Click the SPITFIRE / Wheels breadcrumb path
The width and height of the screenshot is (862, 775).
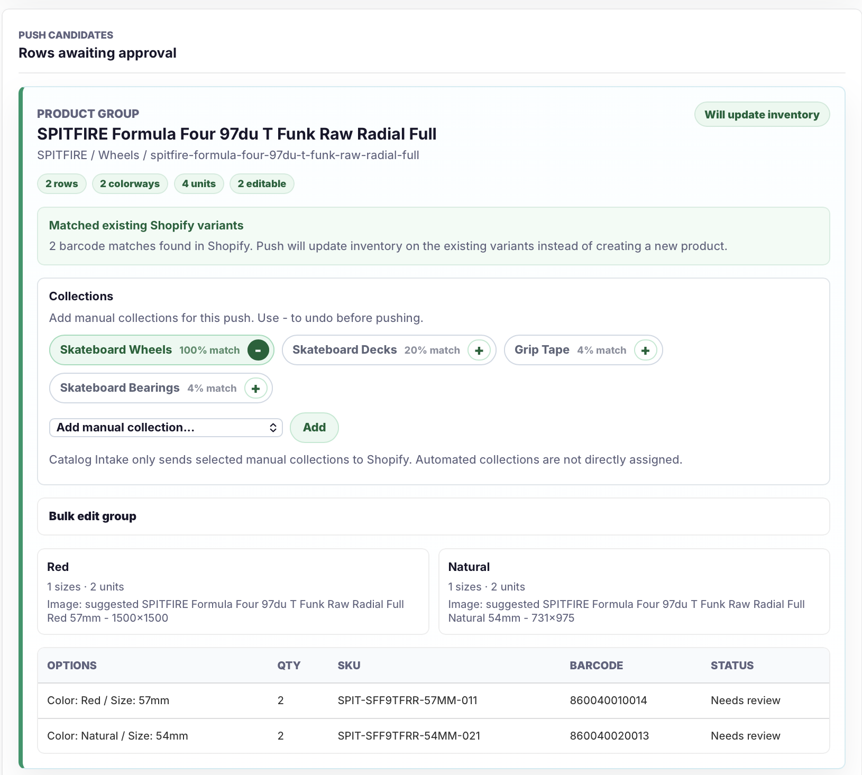pyautogui.click(x=228, y=155)
